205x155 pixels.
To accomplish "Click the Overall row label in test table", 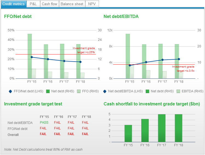I will (x=13, y=135).
